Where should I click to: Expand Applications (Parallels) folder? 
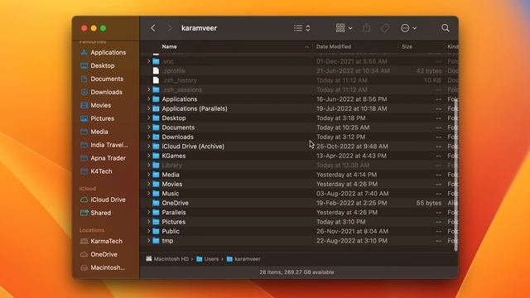pyautogui.click(x=148, y=108)
